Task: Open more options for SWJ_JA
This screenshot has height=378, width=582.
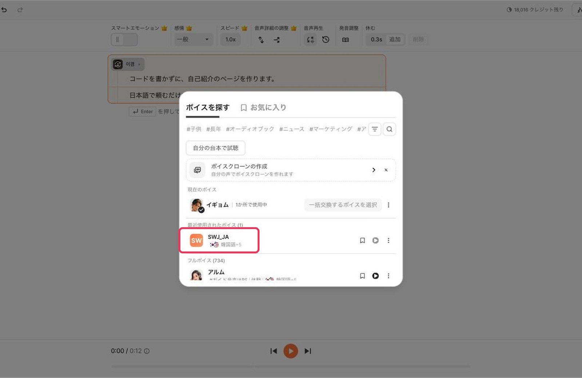Action: click(388, 240)
